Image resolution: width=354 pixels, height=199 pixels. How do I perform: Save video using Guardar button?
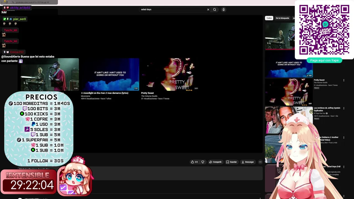[x=231, y=162]
